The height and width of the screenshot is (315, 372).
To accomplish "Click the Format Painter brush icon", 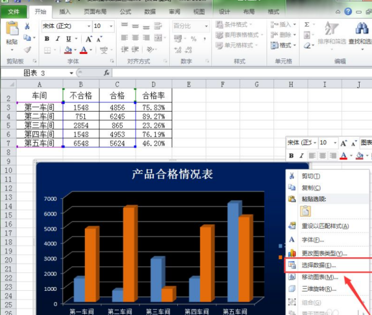I will point(27,50).
